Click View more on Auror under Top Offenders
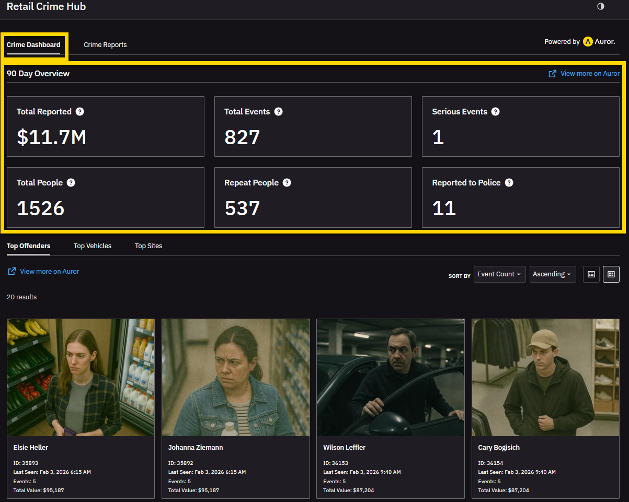The width and height of the screenshot is (629, 502). pos(49,272)
